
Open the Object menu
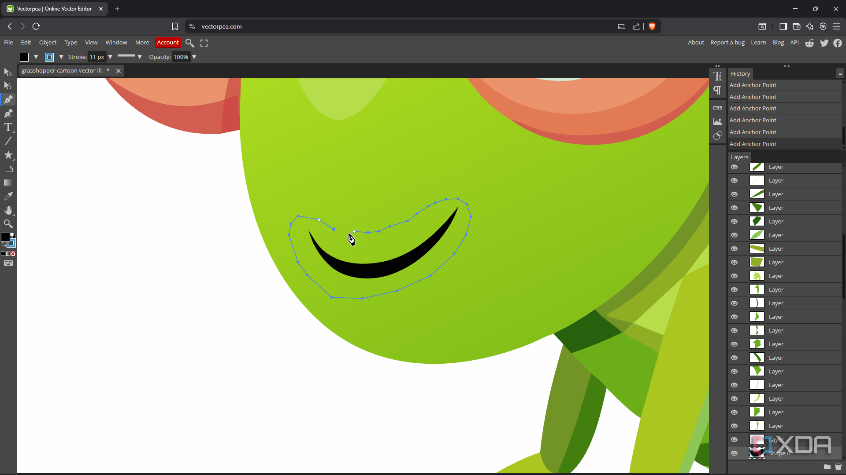coord(48,43)
